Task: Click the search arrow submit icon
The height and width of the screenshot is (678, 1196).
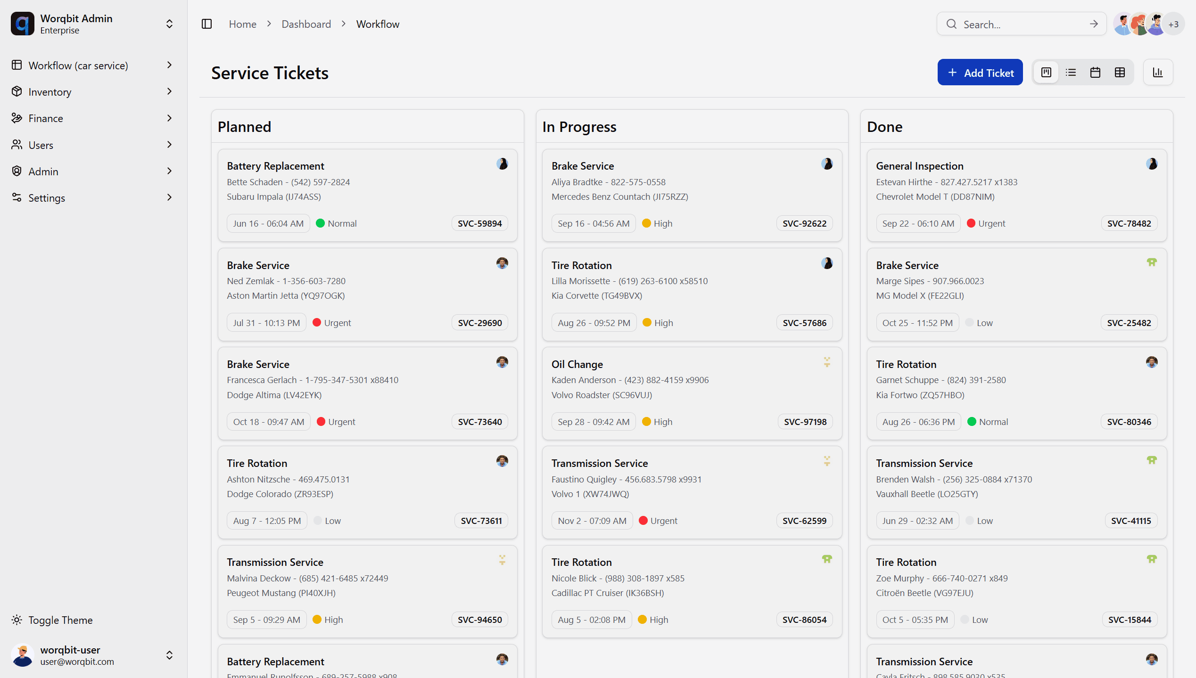Action: (x=1094, y=24)
